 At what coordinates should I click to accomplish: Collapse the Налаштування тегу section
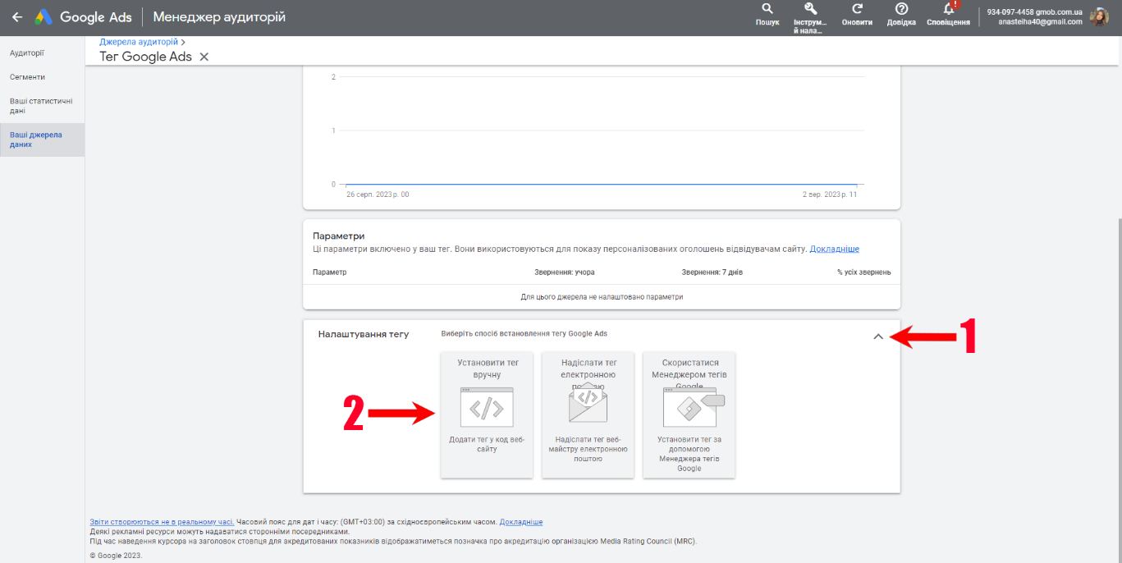(x=878, y=336)
